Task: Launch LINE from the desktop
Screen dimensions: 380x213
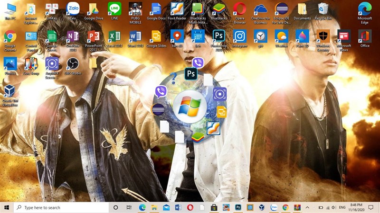Action: [x=114, y=11]
